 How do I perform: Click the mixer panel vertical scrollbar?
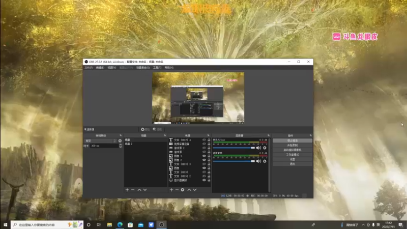point(270,165)
